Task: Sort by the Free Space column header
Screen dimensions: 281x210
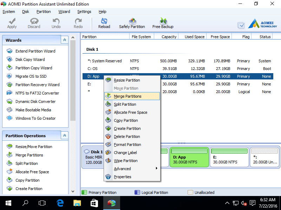Action: (219, 37)
